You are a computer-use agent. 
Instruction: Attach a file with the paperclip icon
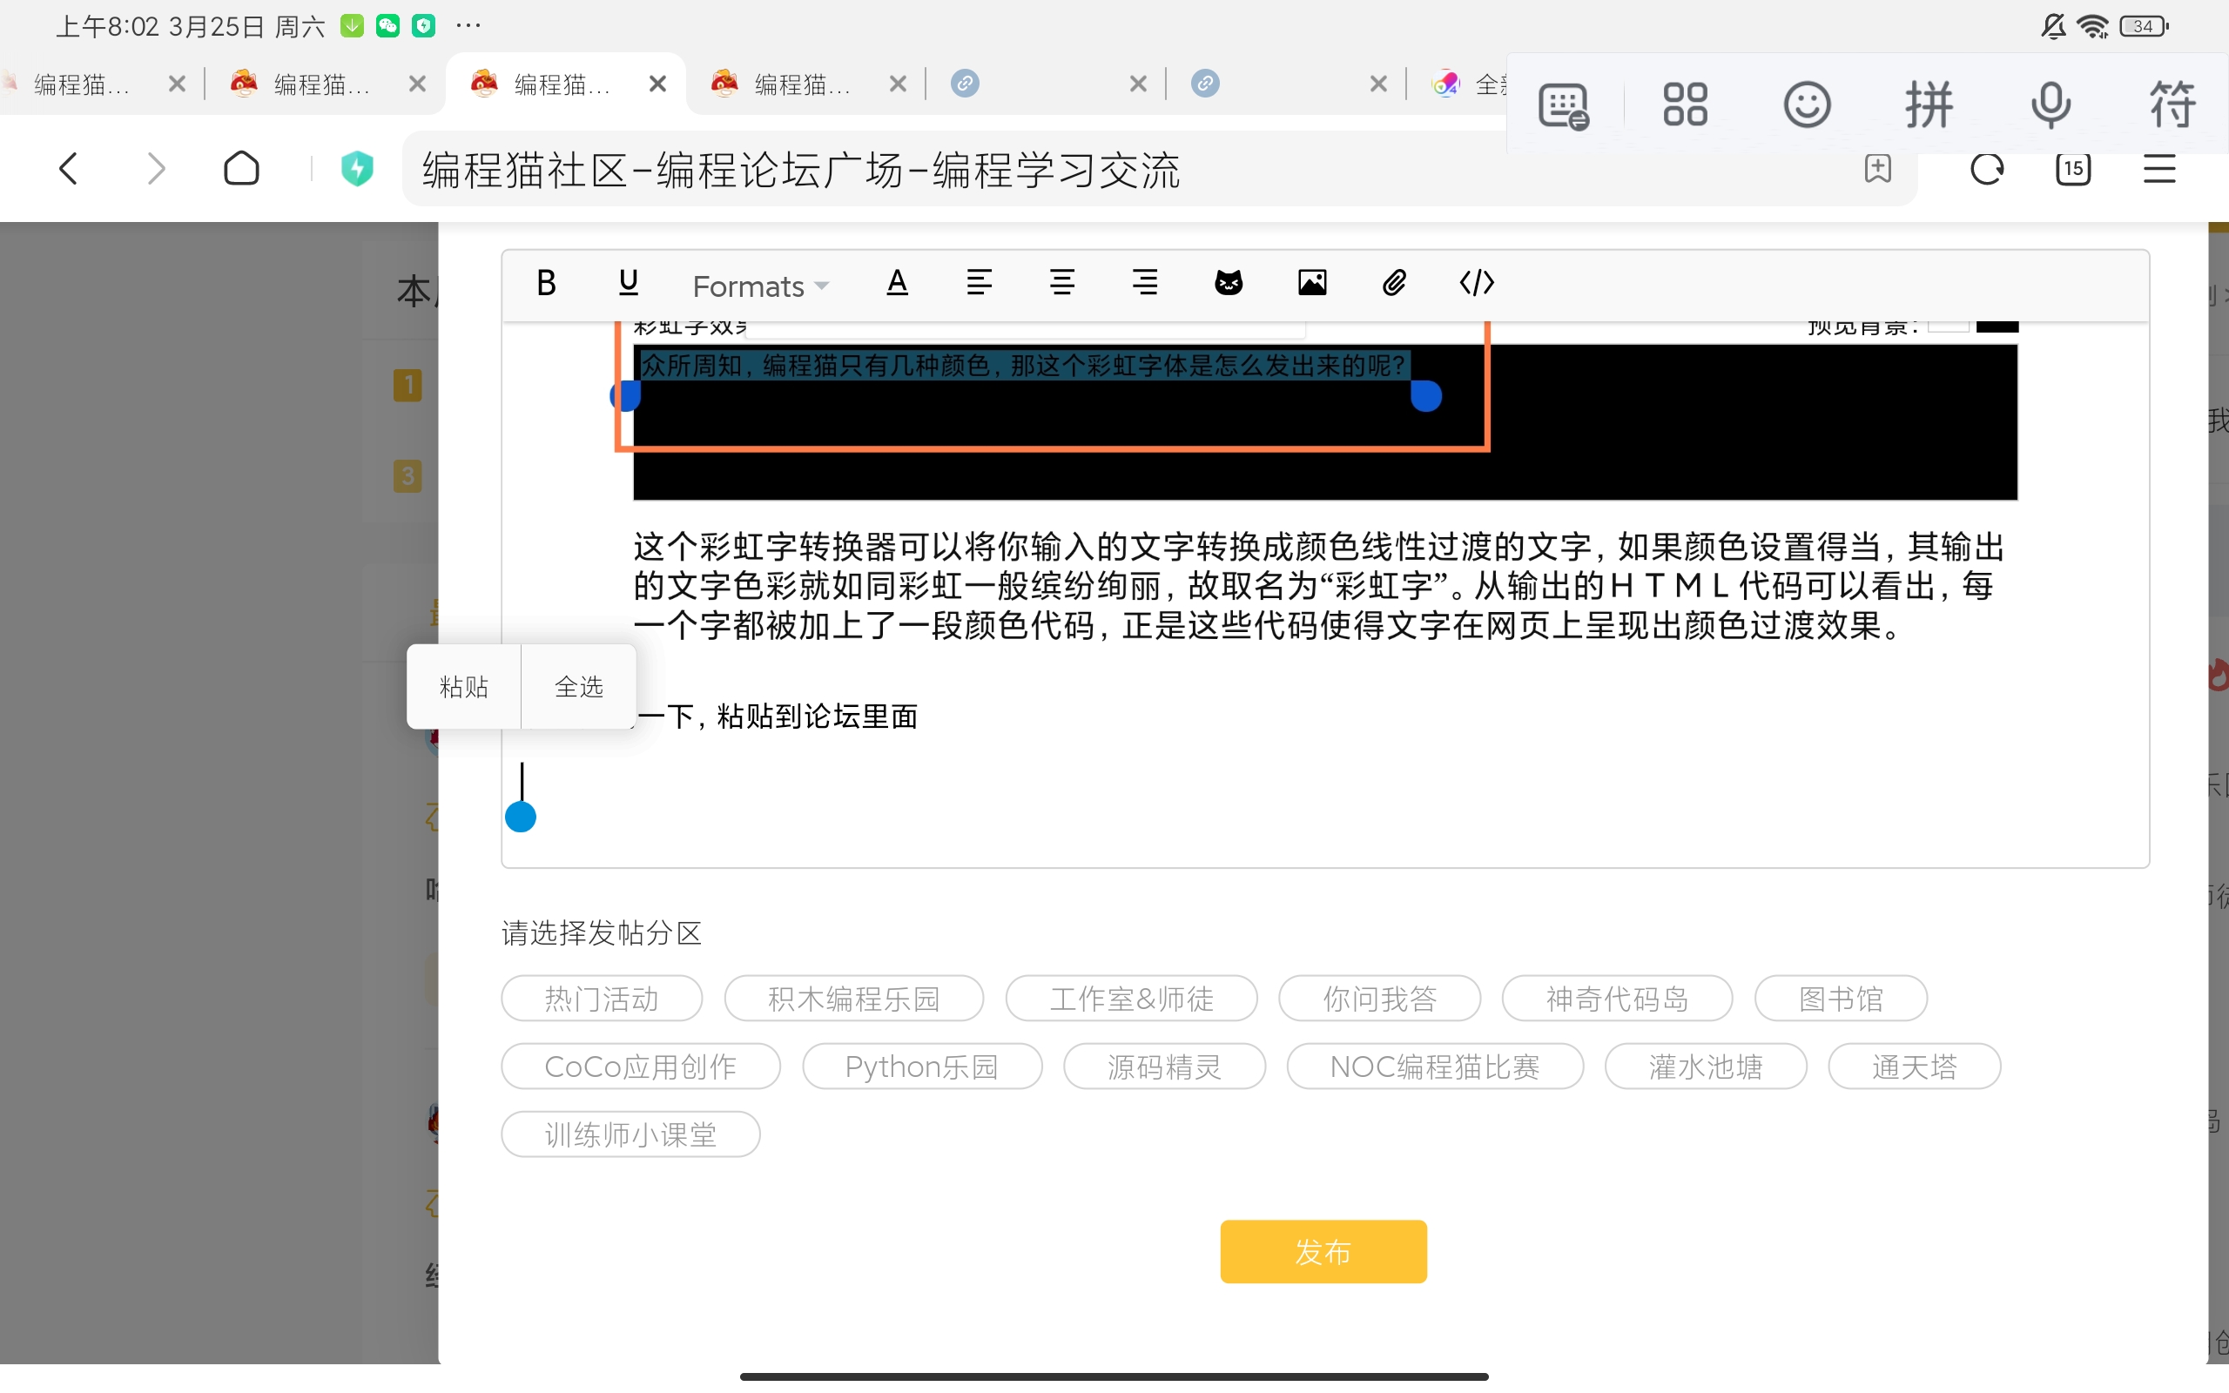click(1395, 283)
